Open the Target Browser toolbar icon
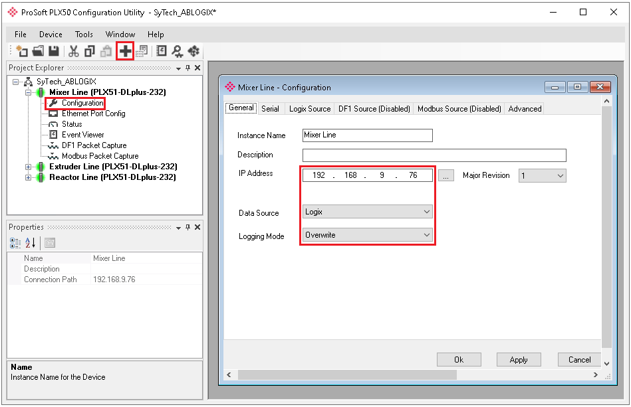Viewport: 631px width, 407px height. 178,51
